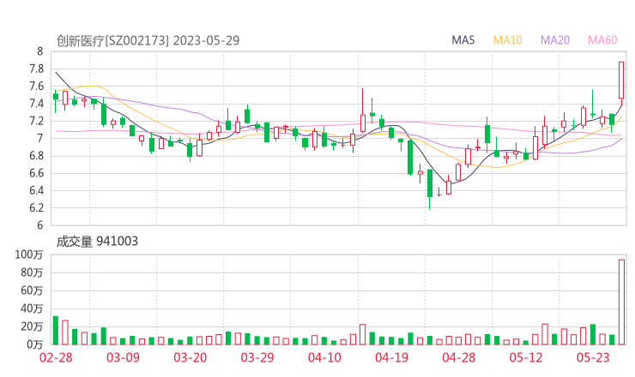This screenshot has width=635, height=377.
Task: Click the 7.2 price axis label
Action: (x=36, y=121)
